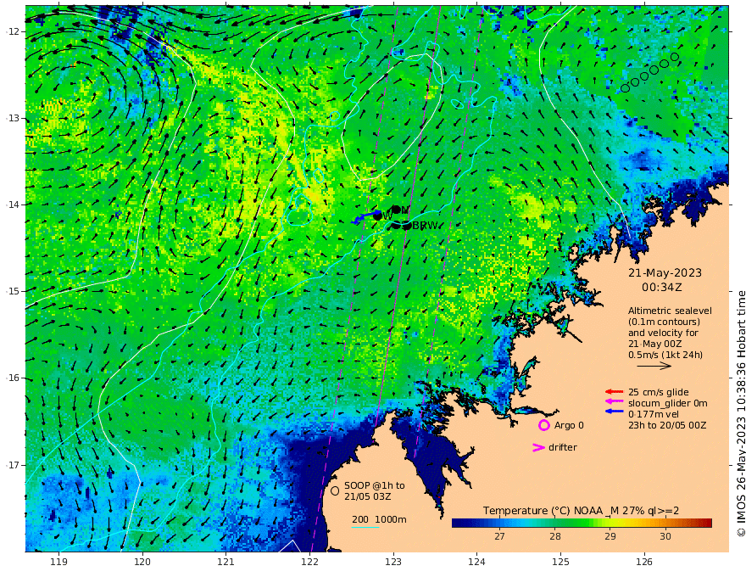Viewport: 746px width, 577px height.
Task: Click the blue glider track arrow on map
Action: tap(365, 217)
